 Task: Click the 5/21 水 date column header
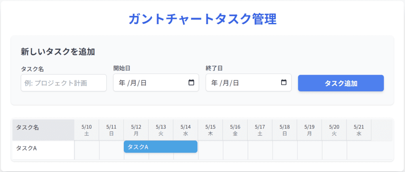coord(359,130)
